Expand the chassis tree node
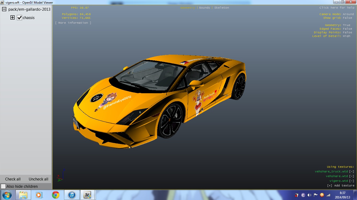The width and height of the screenshot is (357, 200). point(12,18)
